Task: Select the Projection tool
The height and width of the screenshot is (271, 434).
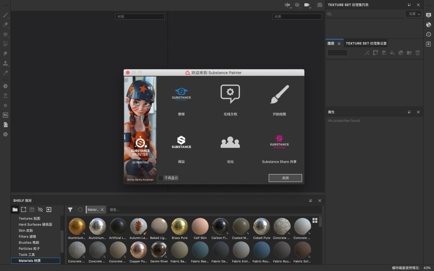Action: click(x=5, y=34)
